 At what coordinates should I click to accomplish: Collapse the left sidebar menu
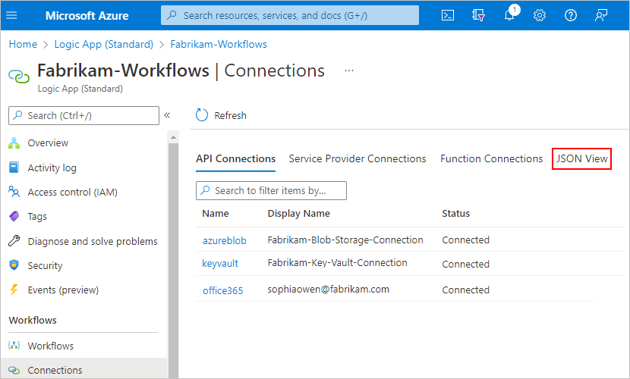click(x=167, y=115)
